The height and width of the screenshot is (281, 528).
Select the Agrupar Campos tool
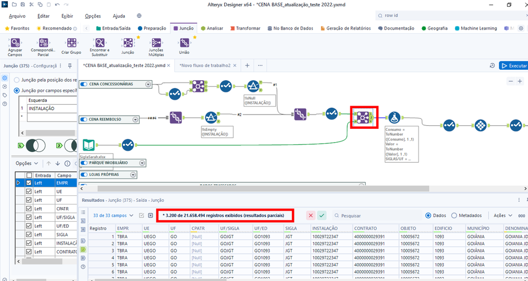tap(15, 46)
